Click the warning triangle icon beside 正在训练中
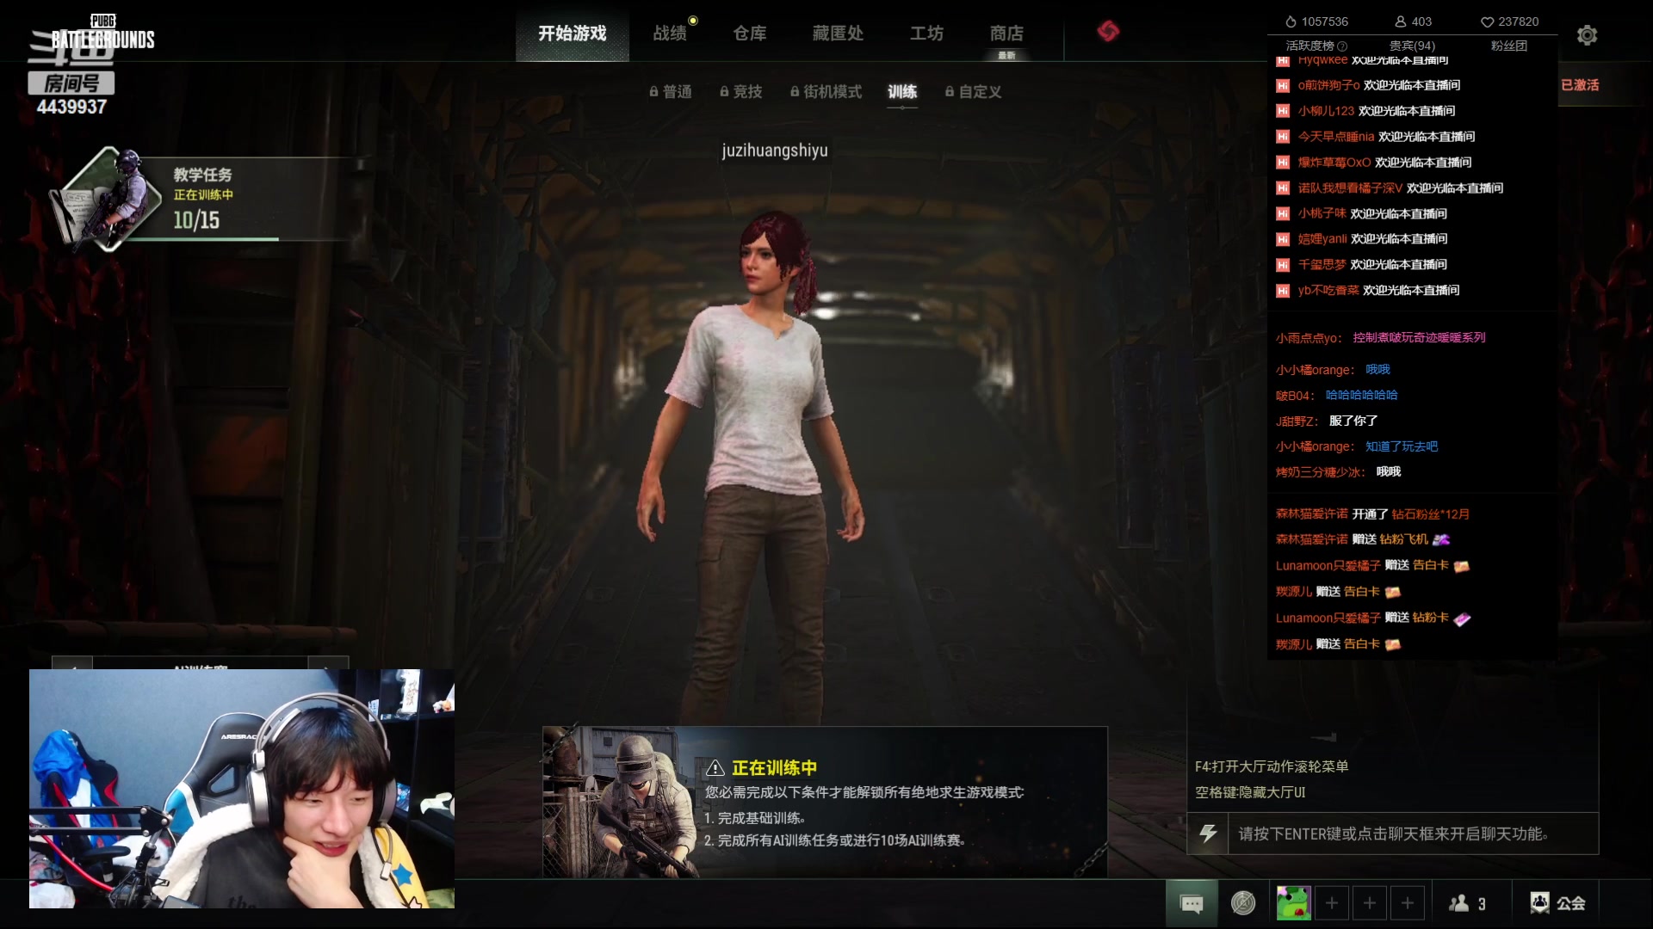This screenshot has height=929, width=1653. 715,768
